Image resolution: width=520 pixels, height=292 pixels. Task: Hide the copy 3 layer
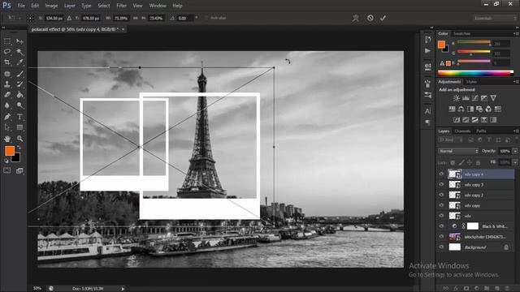441,184
